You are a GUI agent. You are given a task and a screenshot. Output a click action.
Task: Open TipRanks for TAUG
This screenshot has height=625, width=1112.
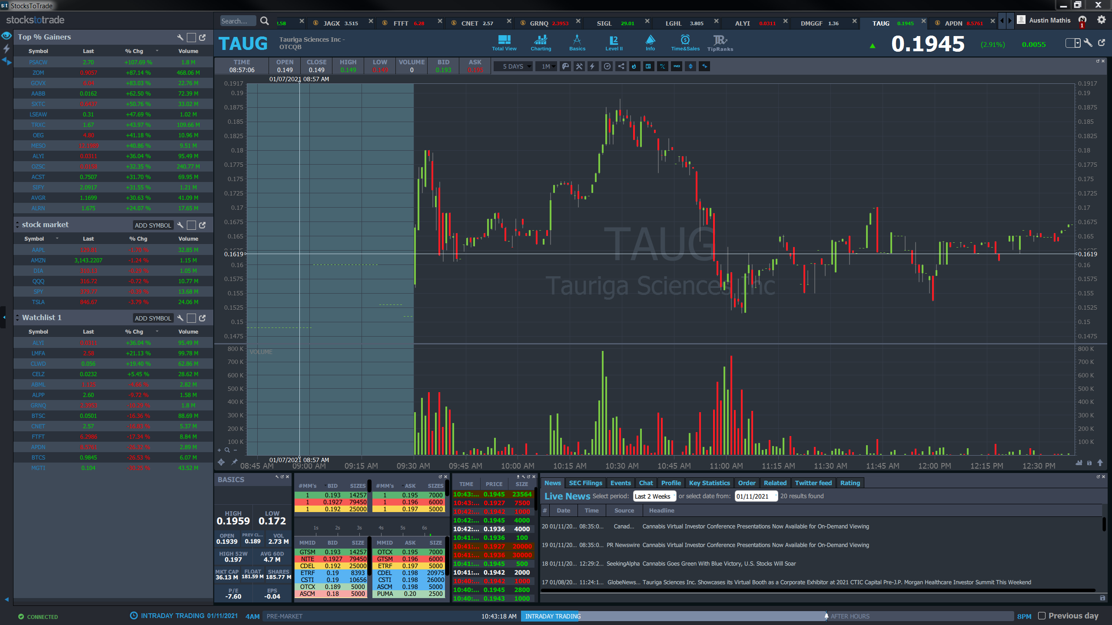click(x=720, y=43)
